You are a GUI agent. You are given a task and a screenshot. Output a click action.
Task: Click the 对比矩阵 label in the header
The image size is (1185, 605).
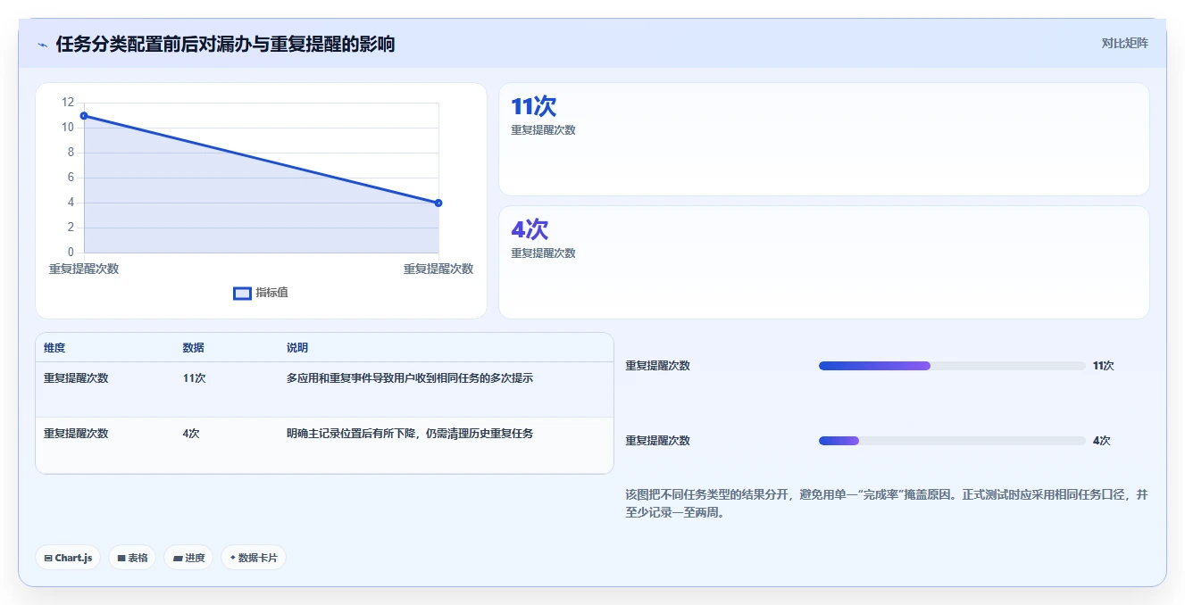(1124, 43)
